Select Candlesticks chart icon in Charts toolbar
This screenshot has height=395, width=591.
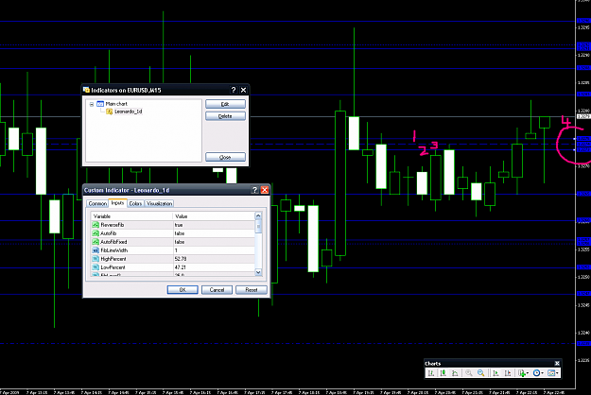click(x=443, y=372)
